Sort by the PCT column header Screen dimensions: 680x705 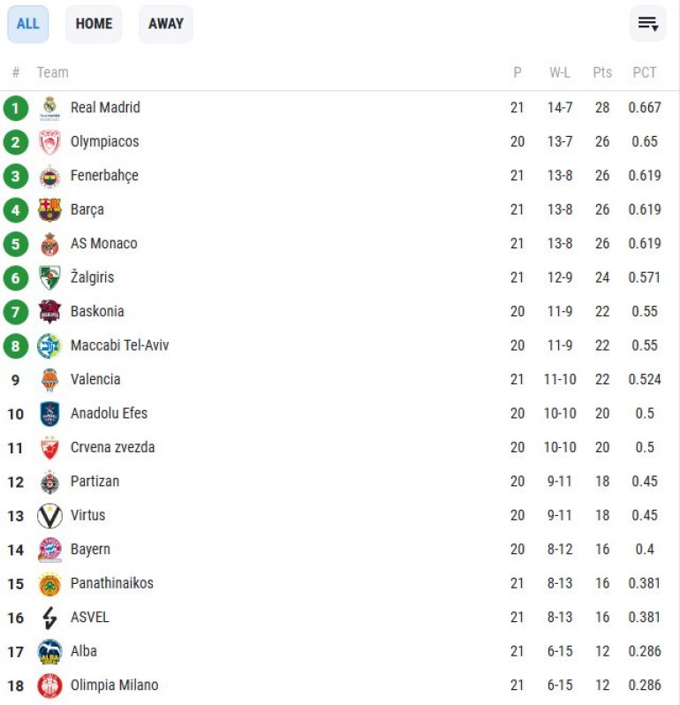645,72
